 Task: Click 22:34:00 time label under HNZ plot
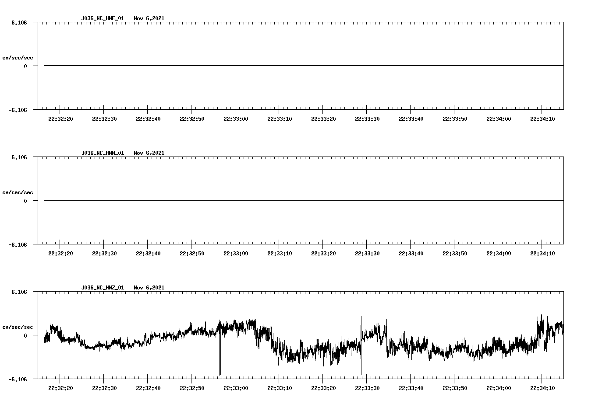point(499,388)
